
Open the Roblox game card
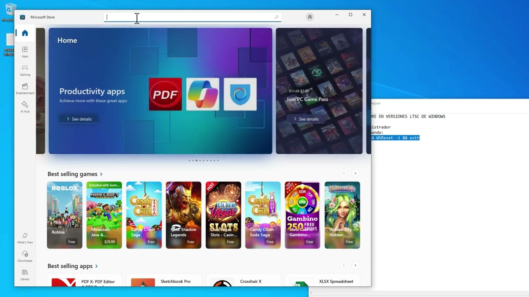(64, 215)
